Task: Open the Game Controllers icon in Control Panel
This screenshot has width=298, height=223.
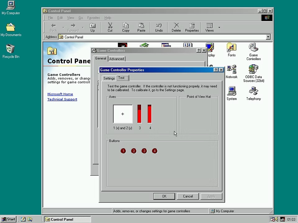Action: [254, 52]
